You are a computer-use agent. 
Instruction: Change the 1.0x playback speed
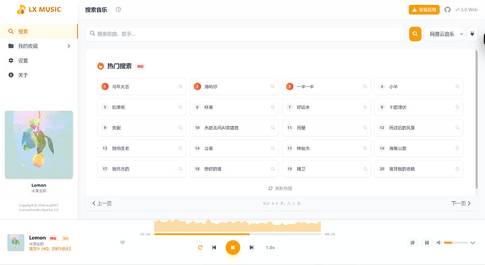coord(270,247)
